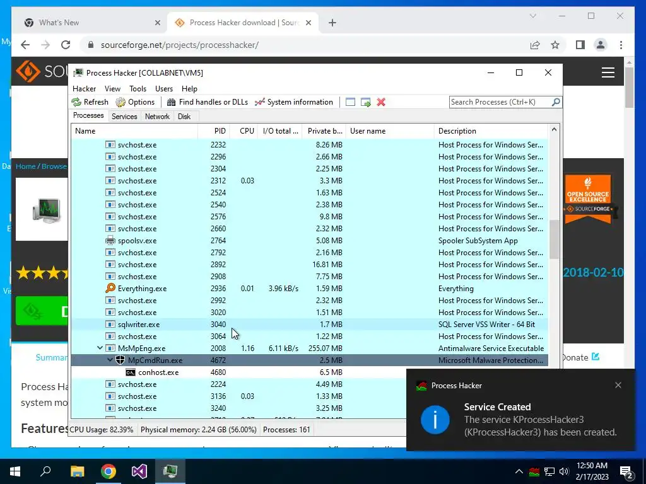The height and width of the screenshot is (484, 646).
Task: Bookmark this page with star icon
Action: coord(555,45)
